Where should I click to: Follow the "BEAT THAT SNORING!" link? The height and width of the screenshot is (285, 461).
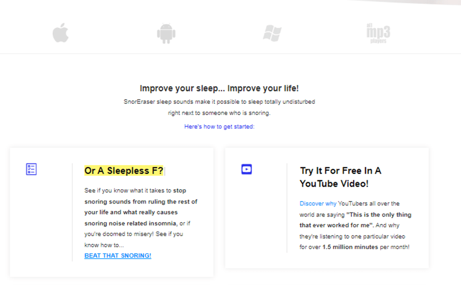point(118,256)
